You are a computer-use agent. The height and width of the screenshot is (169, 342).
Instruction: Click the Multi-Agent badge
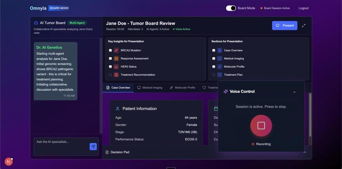click(77, 23)
